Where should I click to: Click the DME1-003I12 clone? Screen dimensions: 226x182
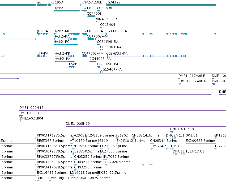pyautogui.click(x=123, y=116)
